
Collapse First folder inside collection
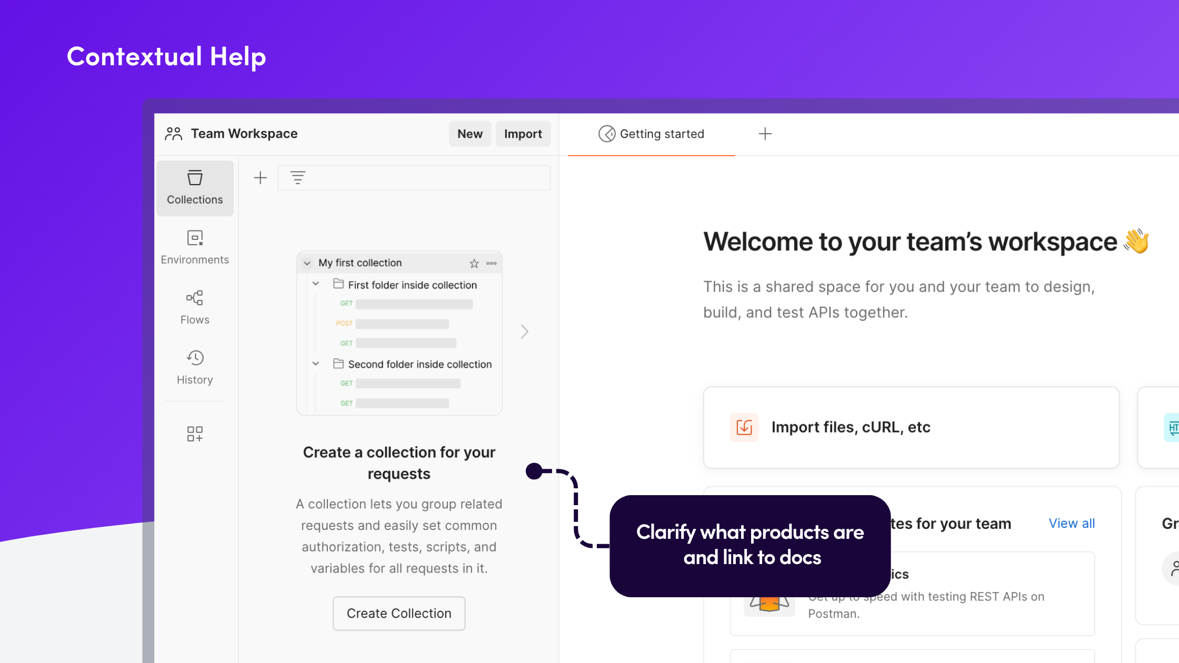tap(316, 284)
